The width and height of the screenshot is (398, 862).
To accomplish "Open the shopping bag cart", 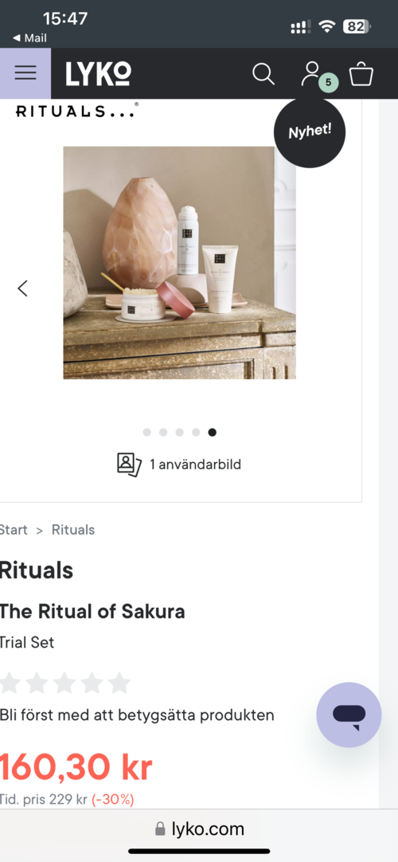I will point(361,73).
